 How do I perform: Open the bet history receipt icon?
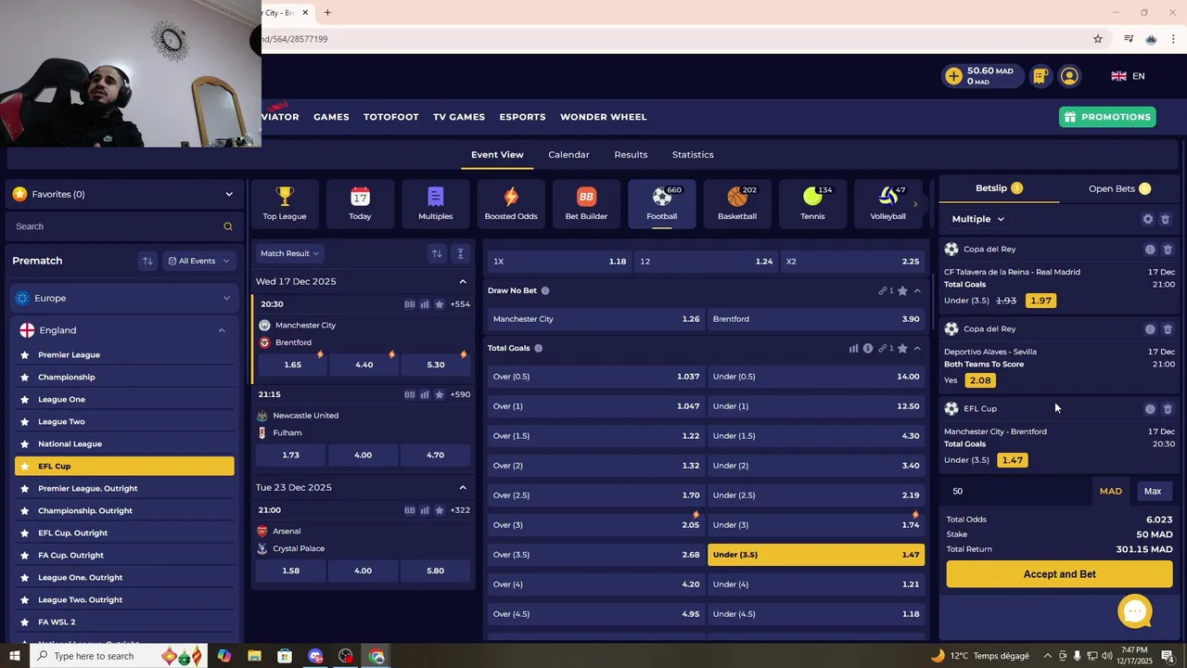[1040, 76]
